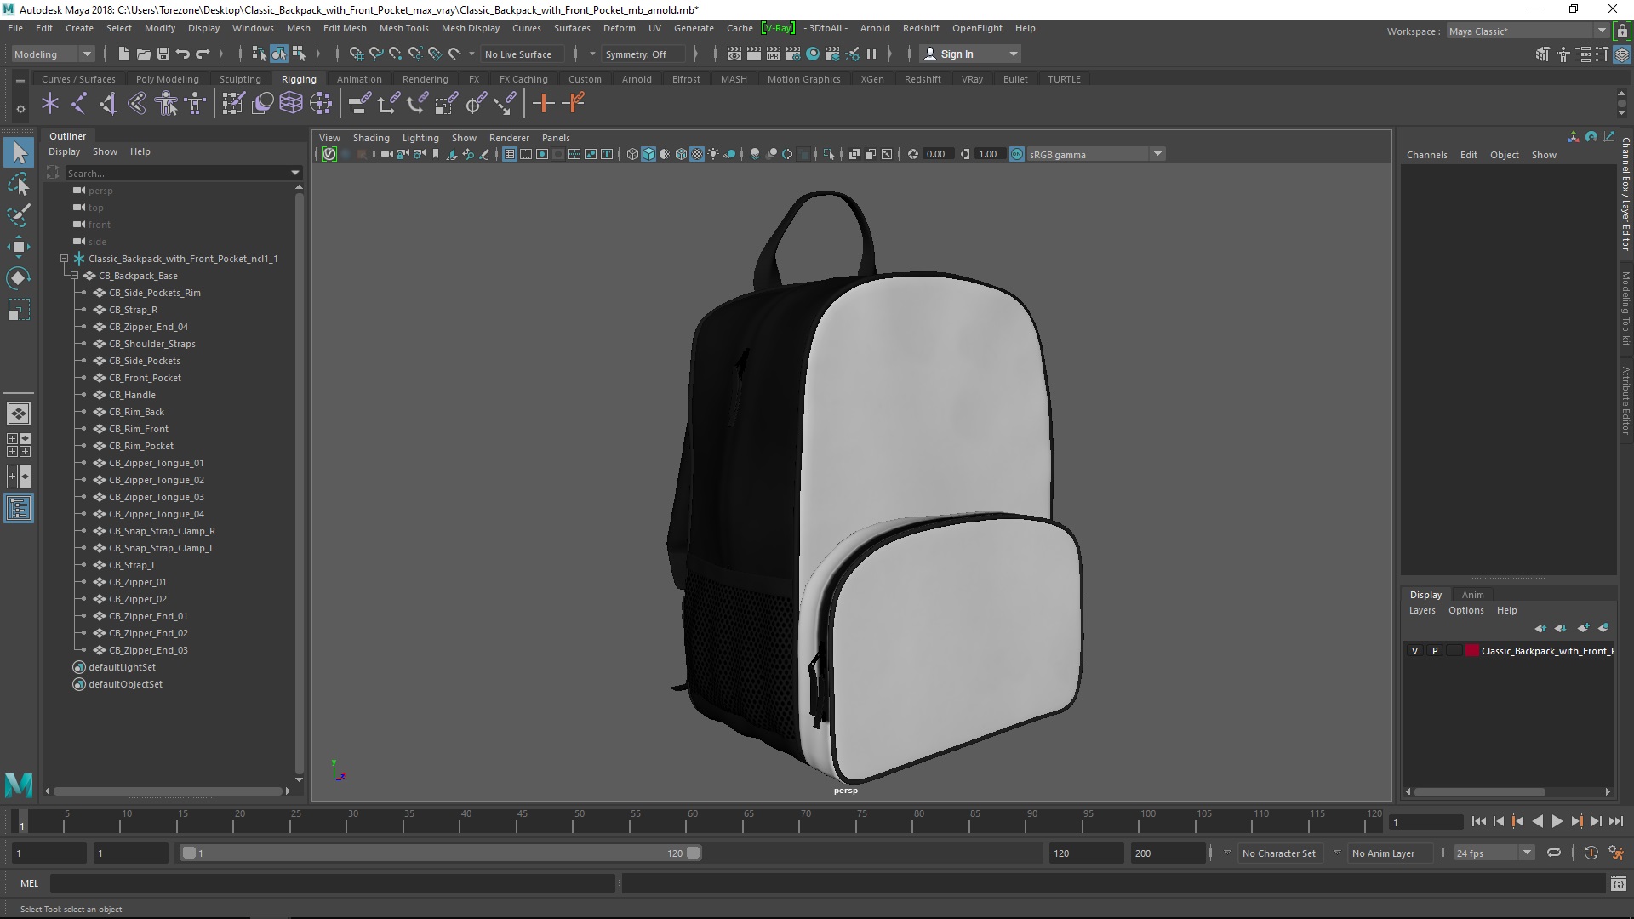Image resolution: width=1634 pixels, height=919 pixels.
Task: Collapse the CB_Backpack_Base tree node
Action: [75, 276]
